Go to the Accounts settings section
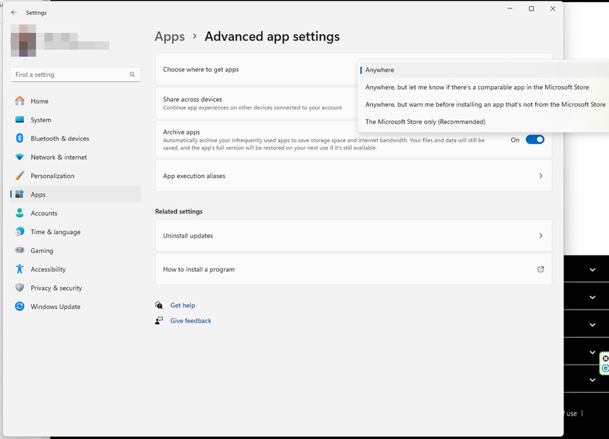 (43, 213)
